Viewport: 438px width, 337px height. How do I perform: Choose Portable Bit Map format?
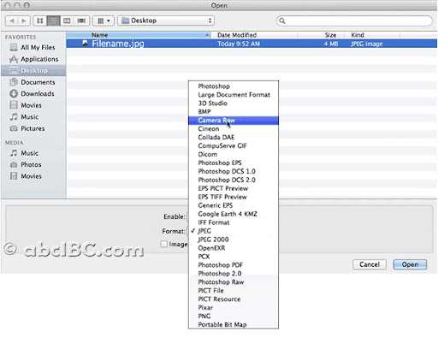(x=234, y=325)
